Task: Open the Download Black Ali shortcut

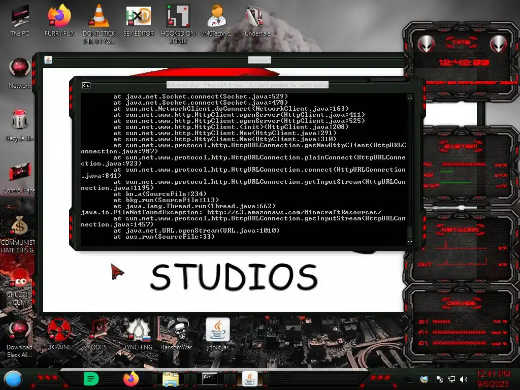Action: [x=19, y=339]
